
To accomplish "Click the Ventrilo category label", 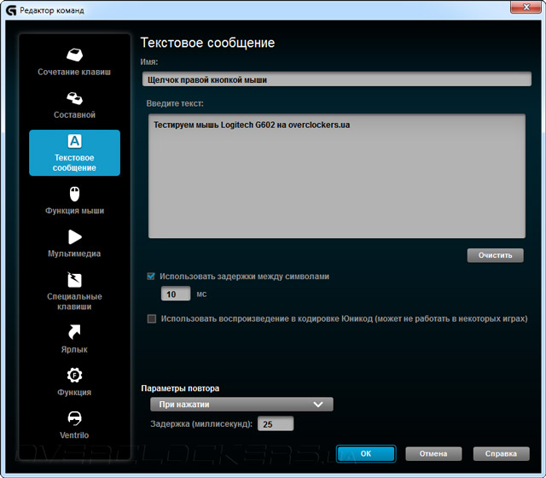I will [x=74, y=435].
